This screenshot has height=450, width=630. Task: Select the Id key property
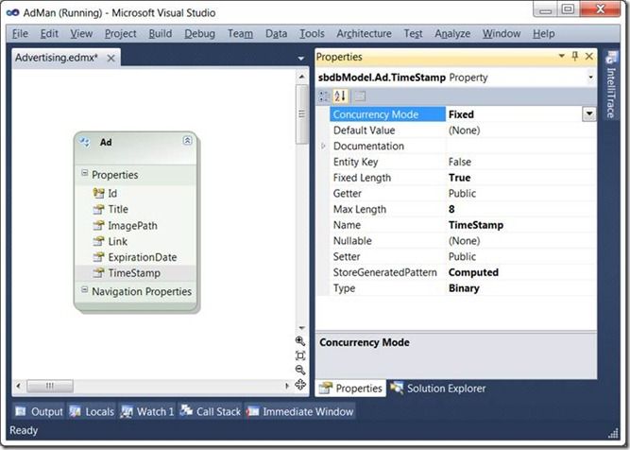coord(112,194)
